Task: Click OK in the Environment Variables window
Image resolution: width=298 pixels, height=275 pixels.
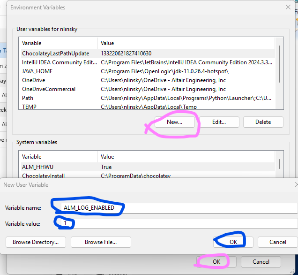Action: pyautogui.click(x=216, y=262)
